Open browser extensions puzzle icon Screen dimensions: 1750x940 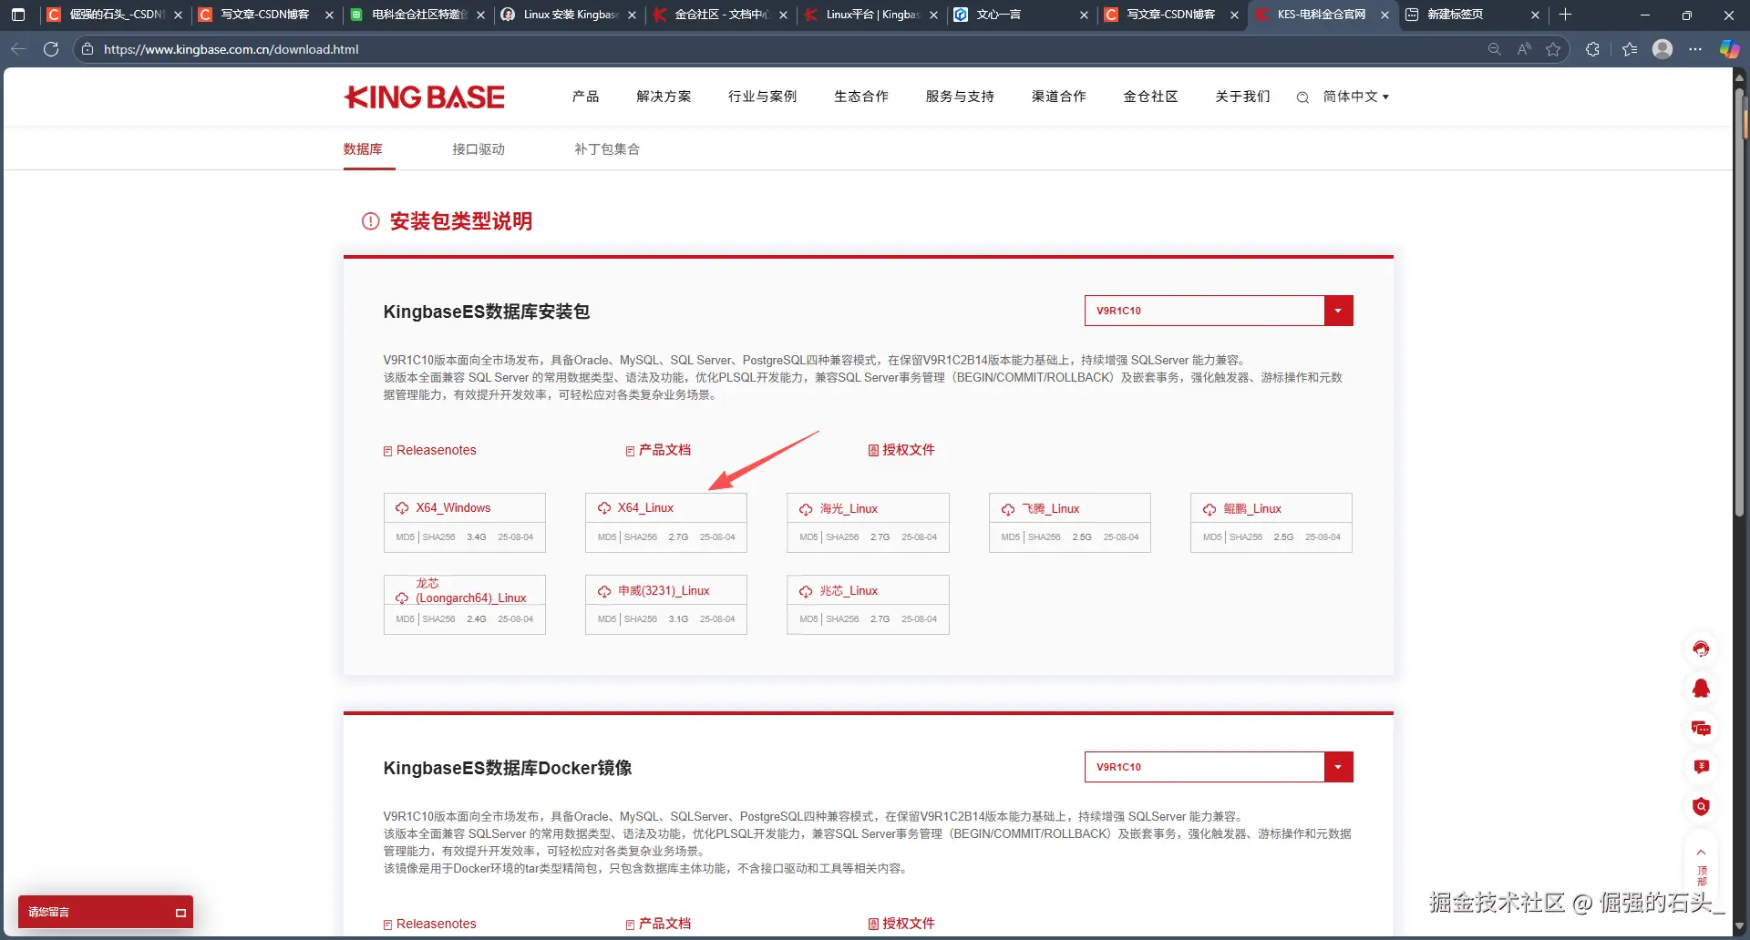point(1592,49)
